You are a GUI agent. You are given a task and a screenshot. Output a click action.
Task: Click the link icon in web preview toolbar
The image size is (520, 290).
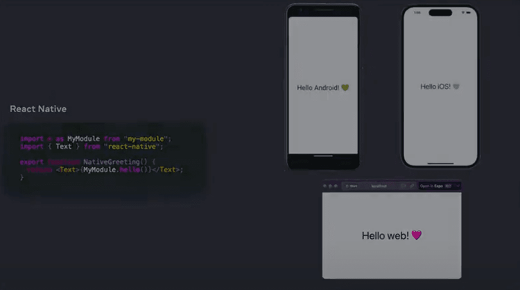[x=412, y=186]
